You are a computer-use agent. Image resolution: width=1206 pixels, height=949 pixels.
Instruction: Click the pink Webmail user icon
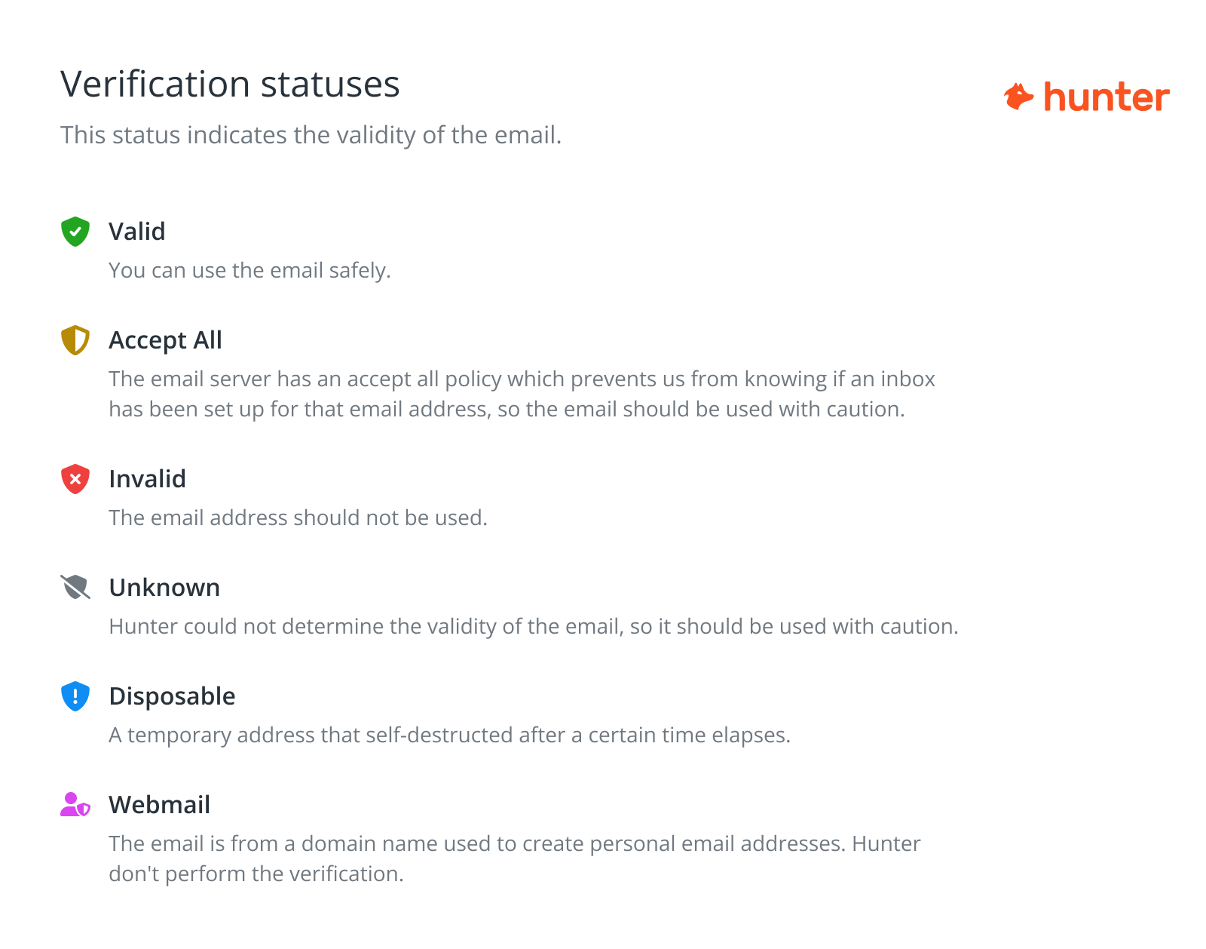[75, 804]
